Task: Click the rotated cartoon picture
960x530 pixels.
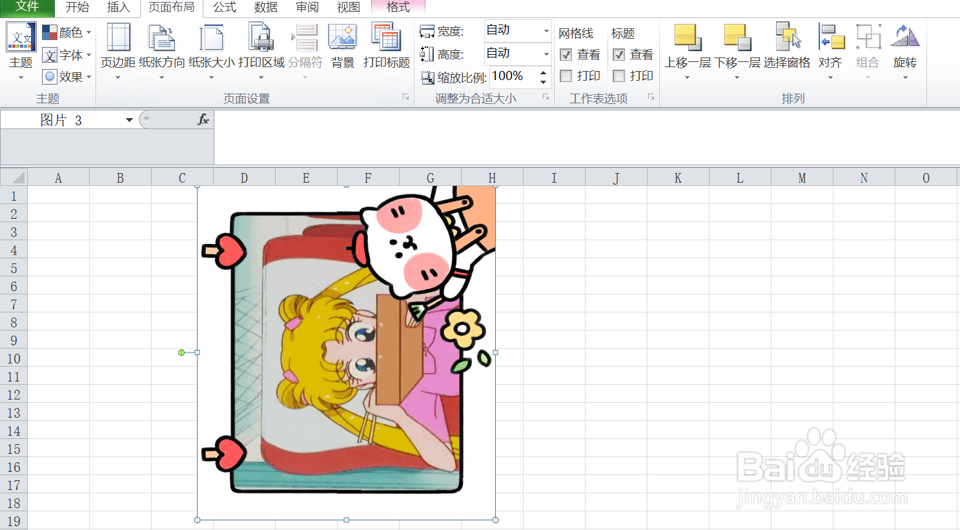Action: point(346,352)
